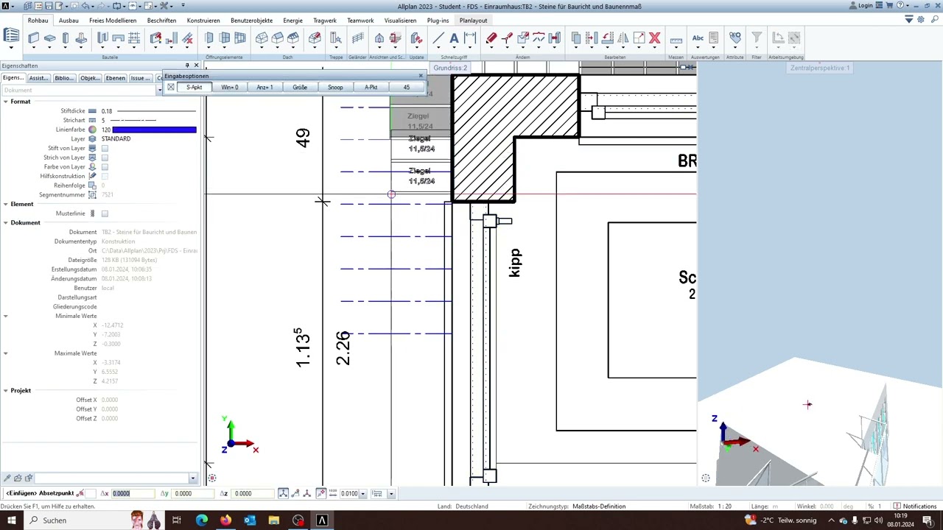Open the Dokument selection dropdown at panel top
The width and height of the screenshot is (943, 530).
159,90
